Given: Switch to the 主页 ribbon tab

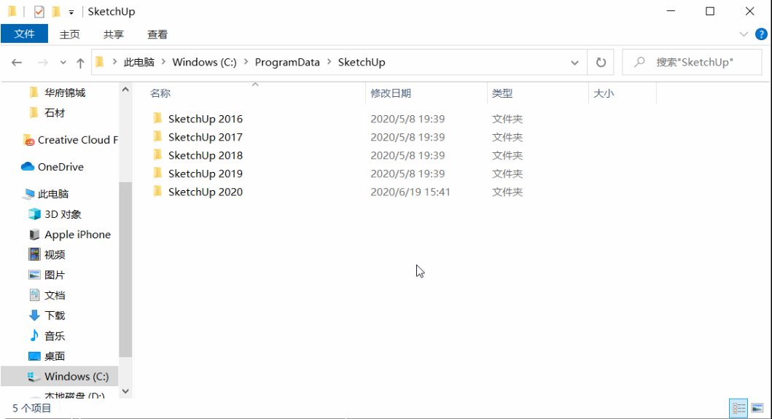Looking at the screenshot, I should tap(69, 34).
